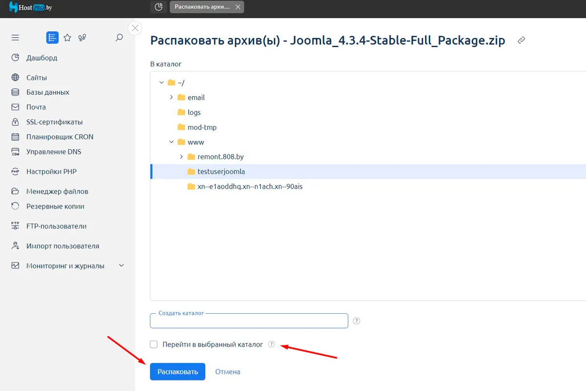
Task: Expand the Мониторинг и журналы chevron
Action: click(x=122, y=265)
